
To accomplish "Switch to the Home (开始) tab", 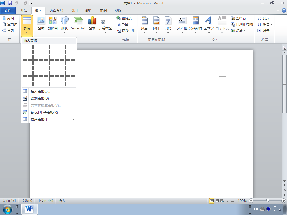I will pos(24,11).
